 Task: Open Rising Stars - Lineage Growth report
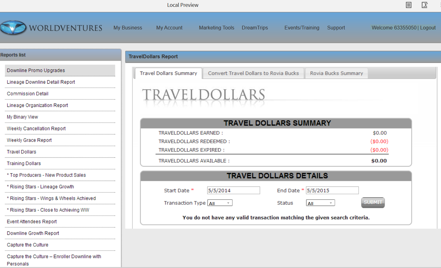[x=60, y=187]
